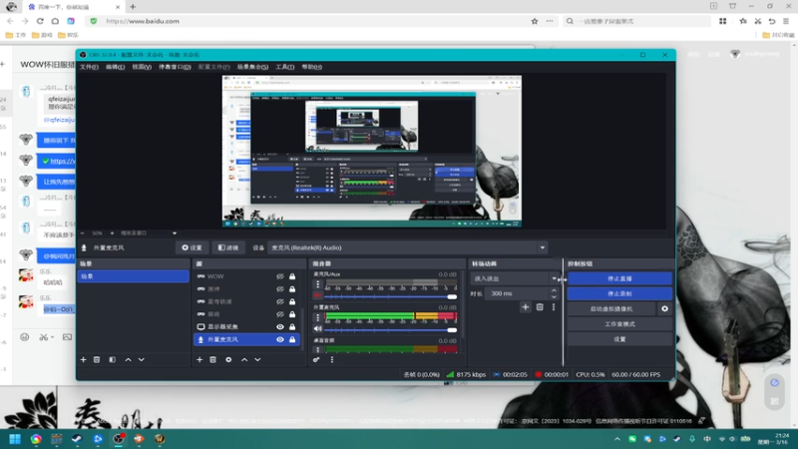
Task: Zoom out preview with minus icon
Action: (x=83, y=233)
